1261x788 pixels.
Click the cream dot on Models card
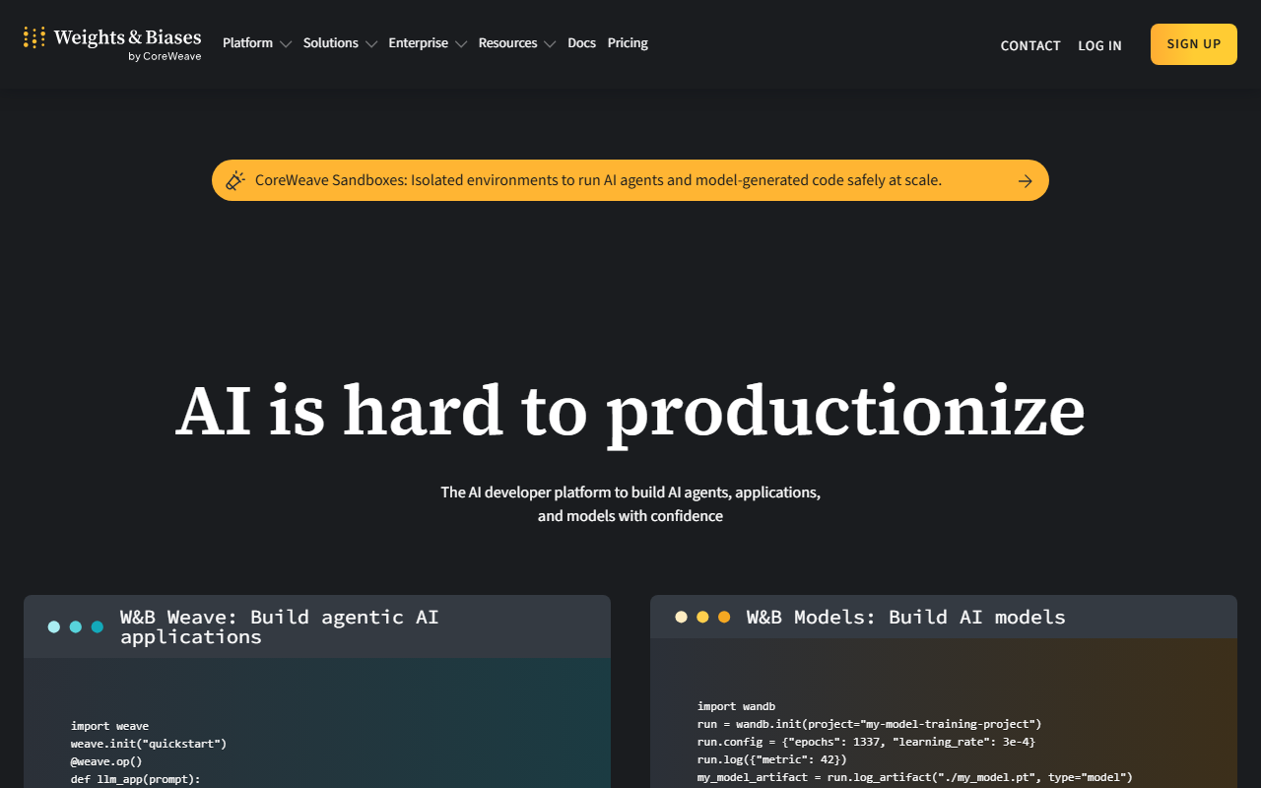click(x=681, y=617)
